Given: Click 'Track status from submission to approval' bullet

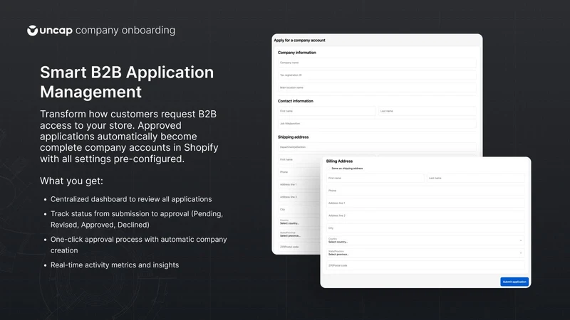Looking at the screenshot, I should (137, 219).
